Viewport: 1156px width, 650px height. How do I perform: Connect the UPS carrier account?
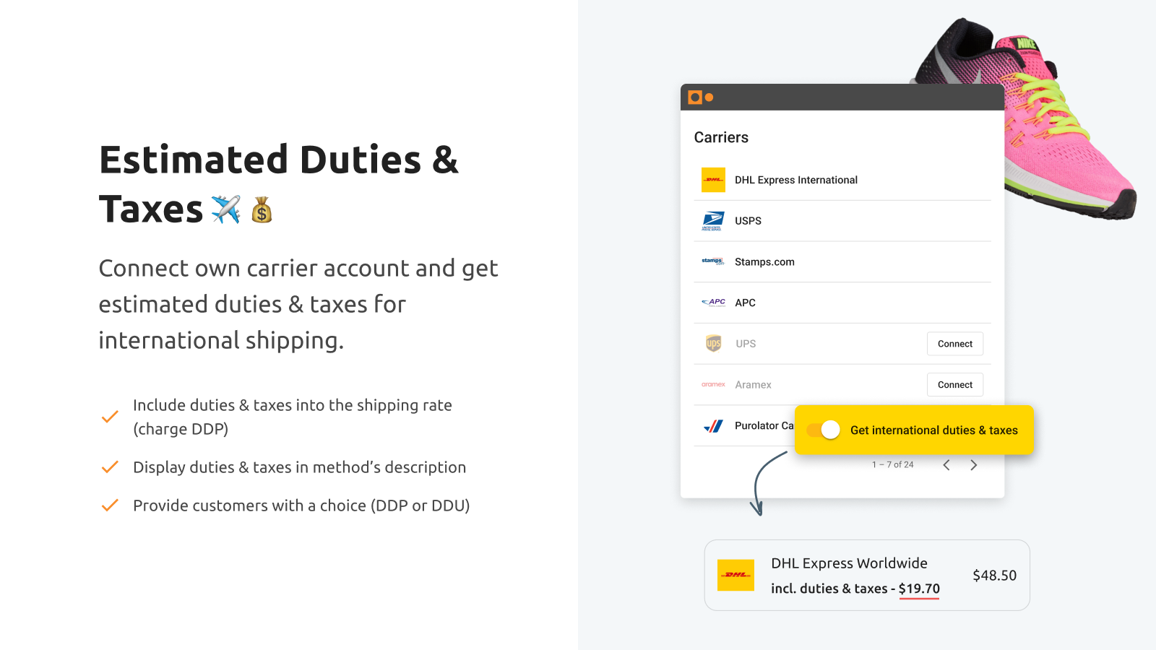click(x=954, y=344)
